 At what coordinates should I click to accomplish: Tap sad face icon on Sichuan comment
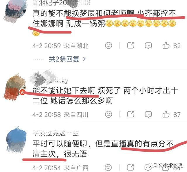click(108, 114)
